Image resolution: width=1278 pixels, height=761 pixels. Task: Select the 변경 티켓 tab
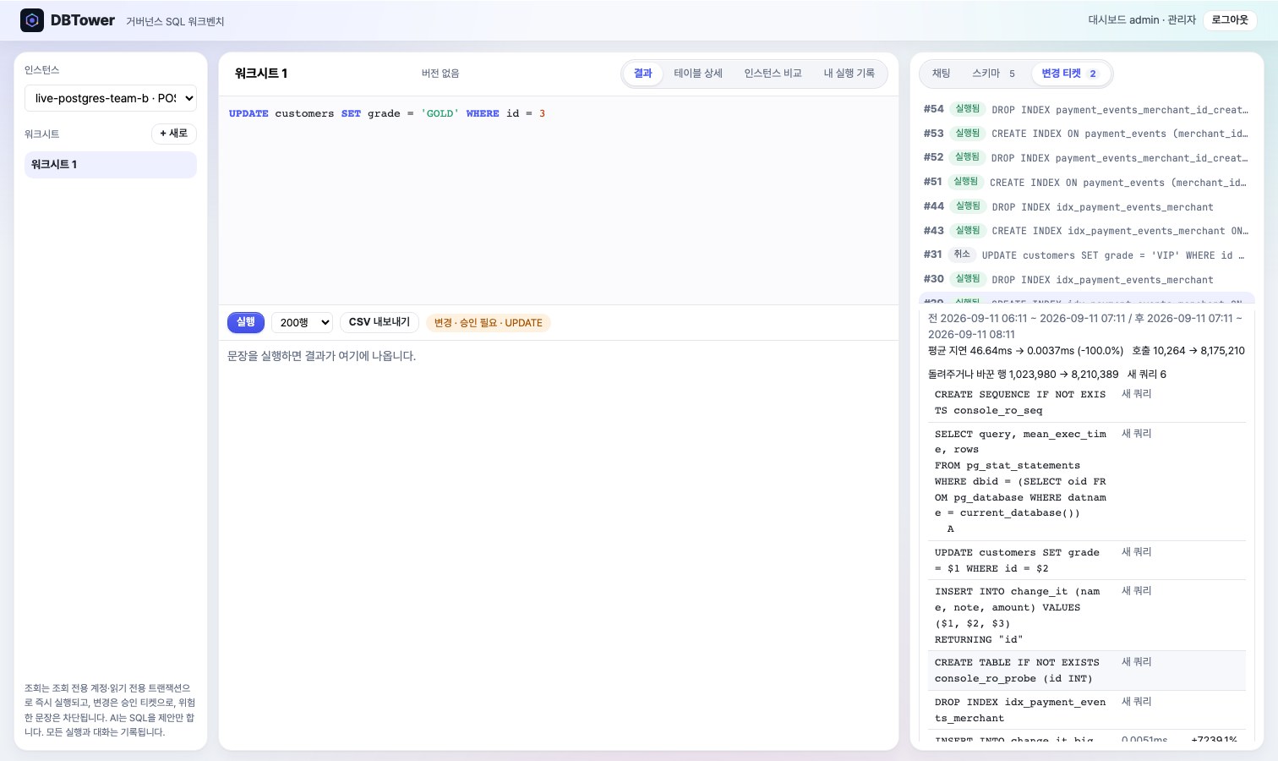pos(1069,74)
